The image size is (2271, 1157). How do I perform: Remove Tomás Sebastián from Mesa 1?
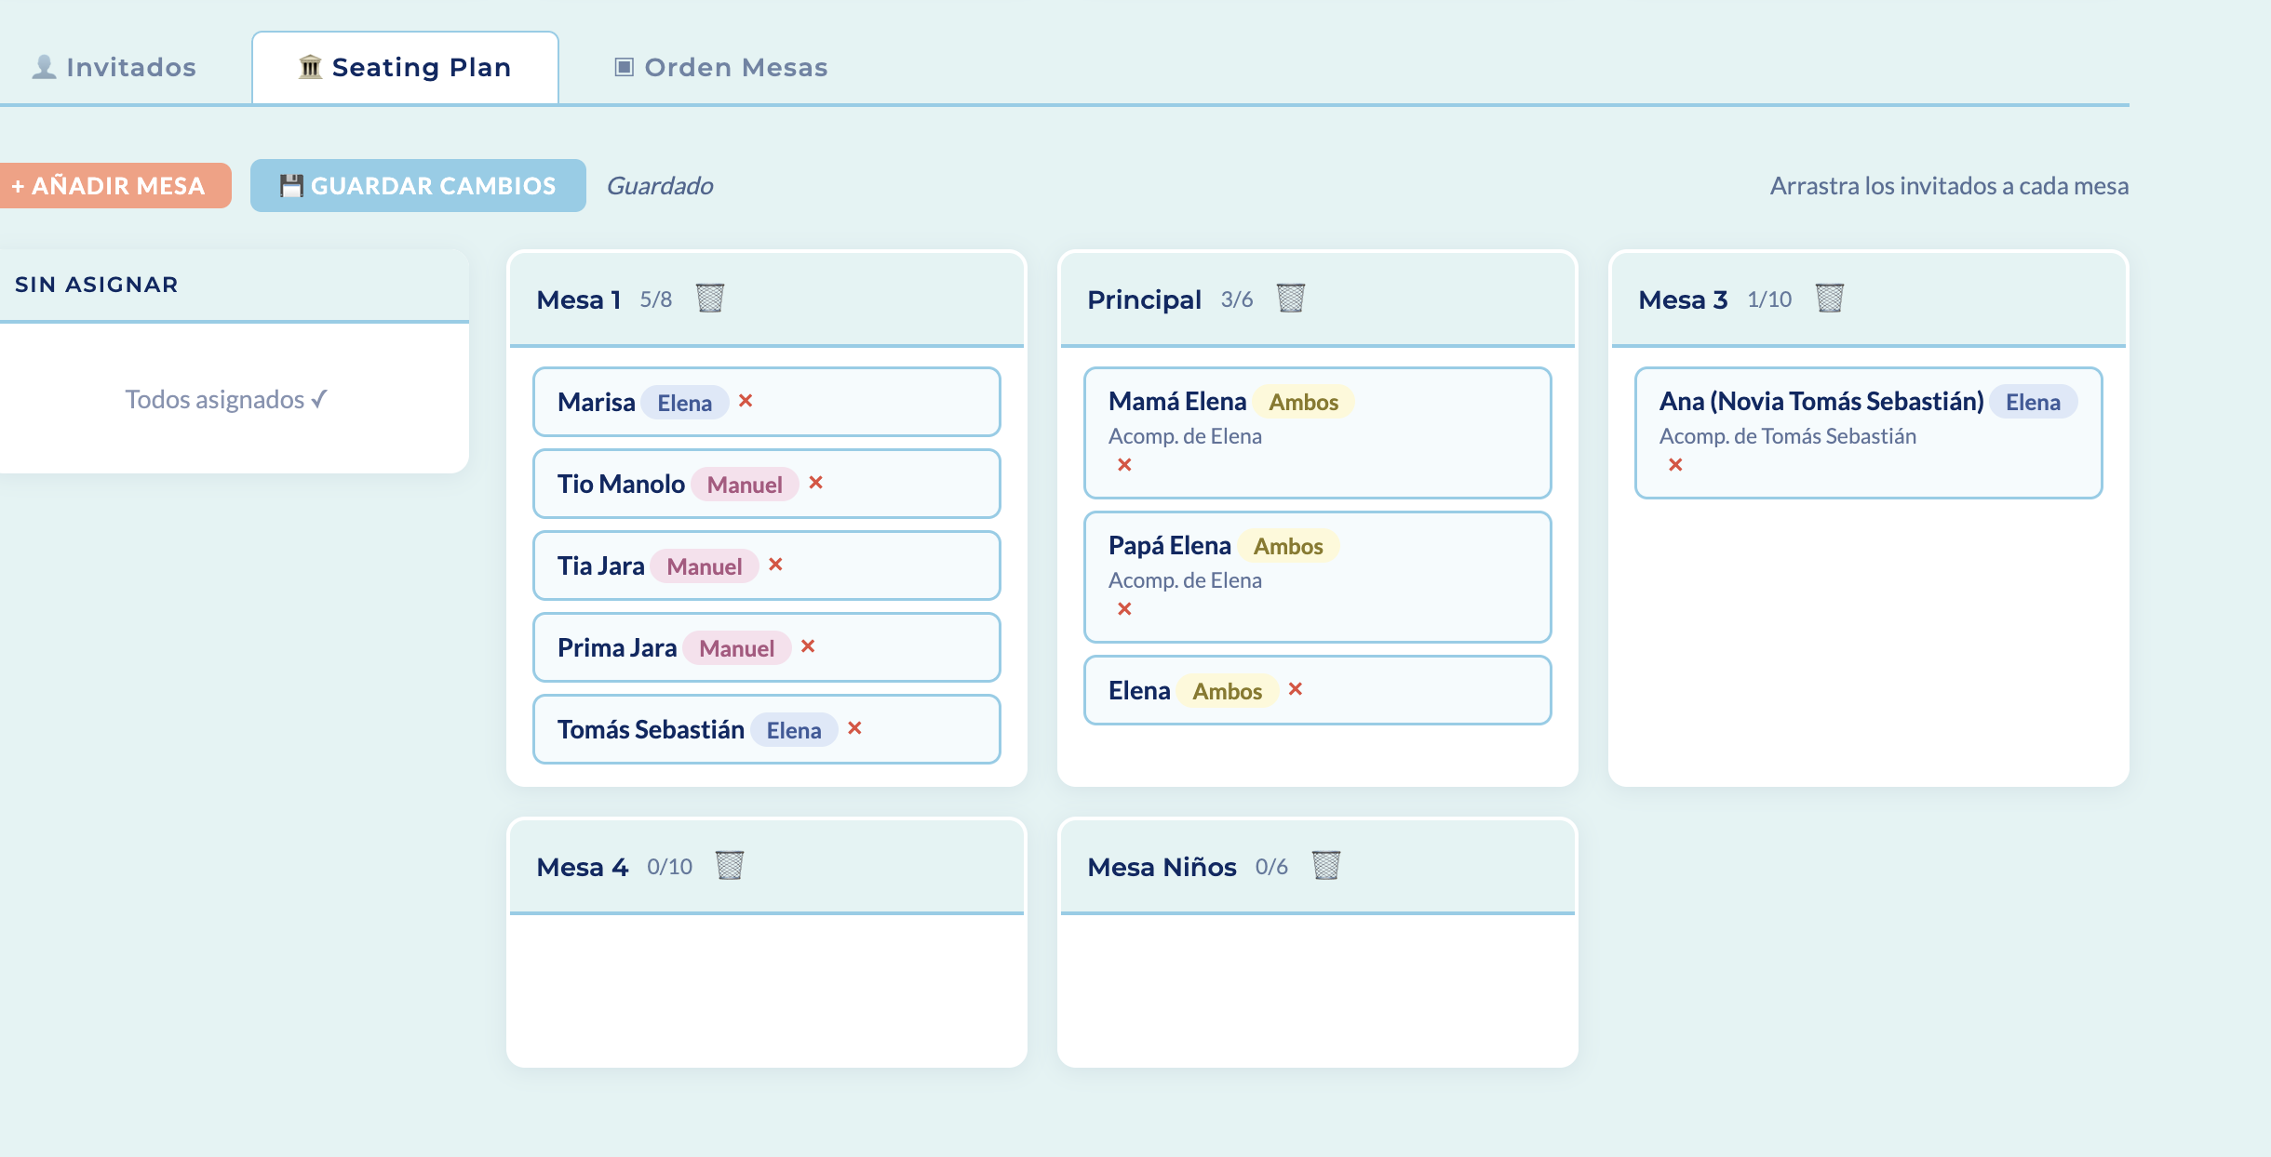(855, 728)
